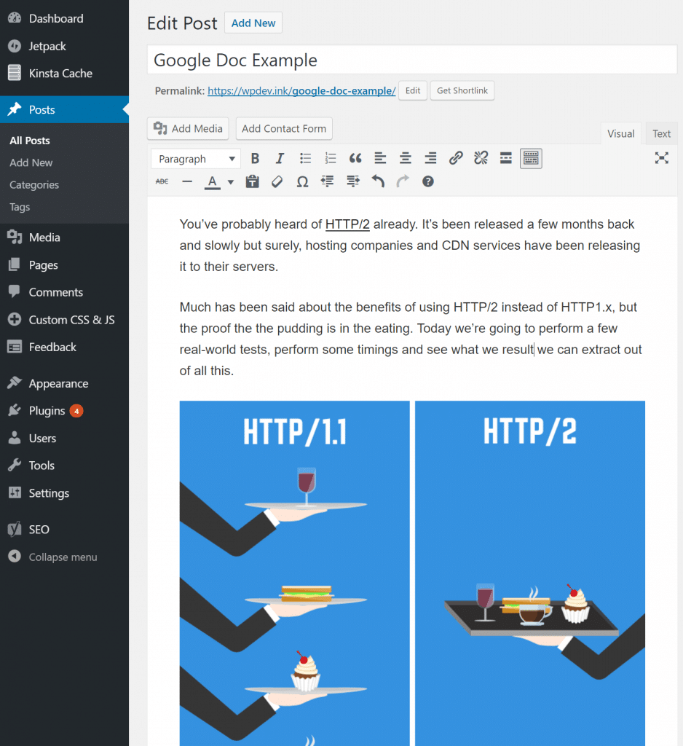Open the Paragraph format dropdown
683x746 pixels.
pyautogui.click(x=196, y=158)
